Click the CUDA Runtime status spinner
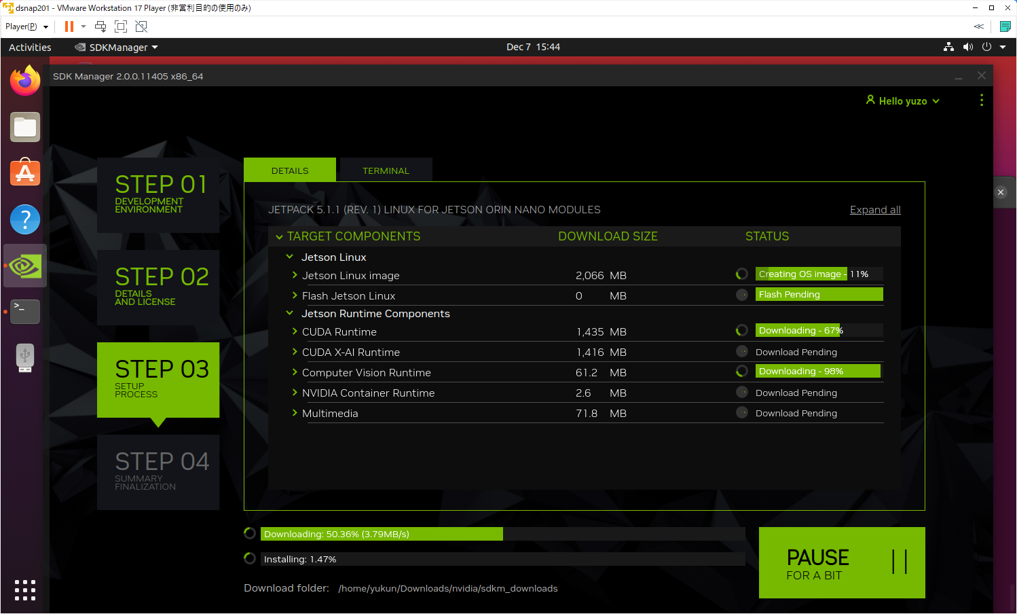 click(x=742, y=330)
